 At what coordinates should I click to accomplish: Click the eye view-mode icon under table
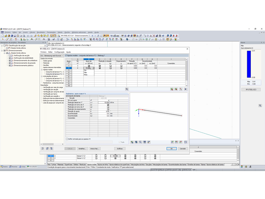185,89
